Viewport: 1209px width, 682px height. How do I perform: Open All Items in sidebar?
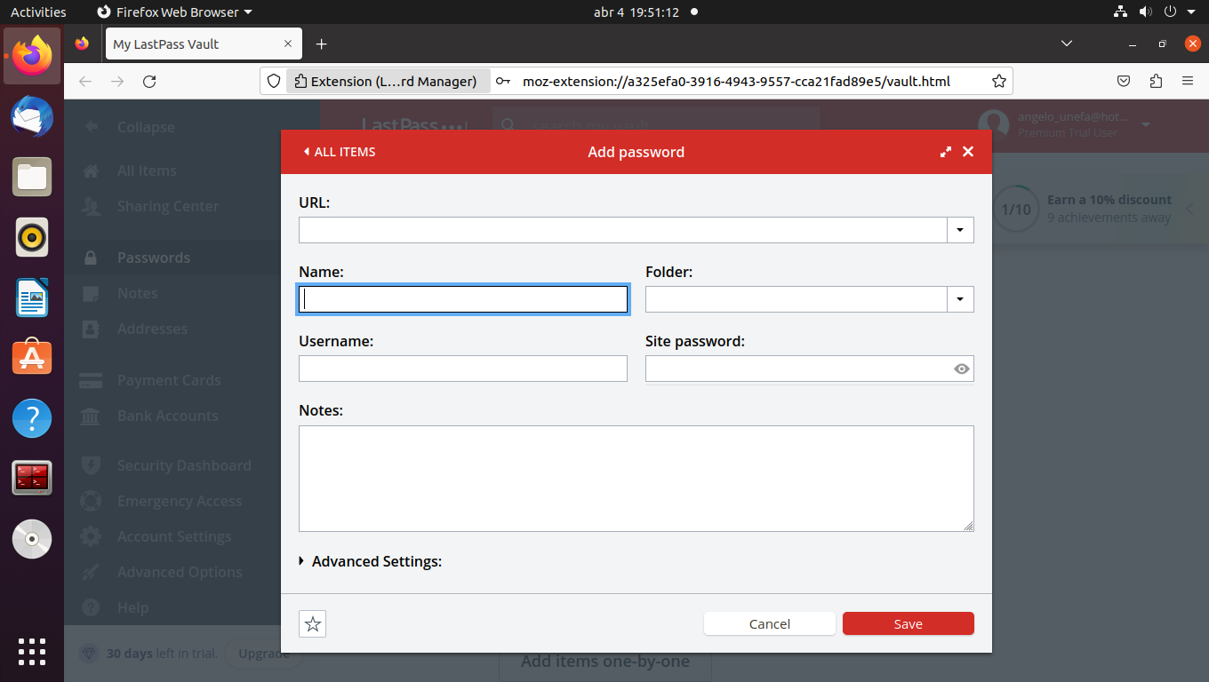147,170
